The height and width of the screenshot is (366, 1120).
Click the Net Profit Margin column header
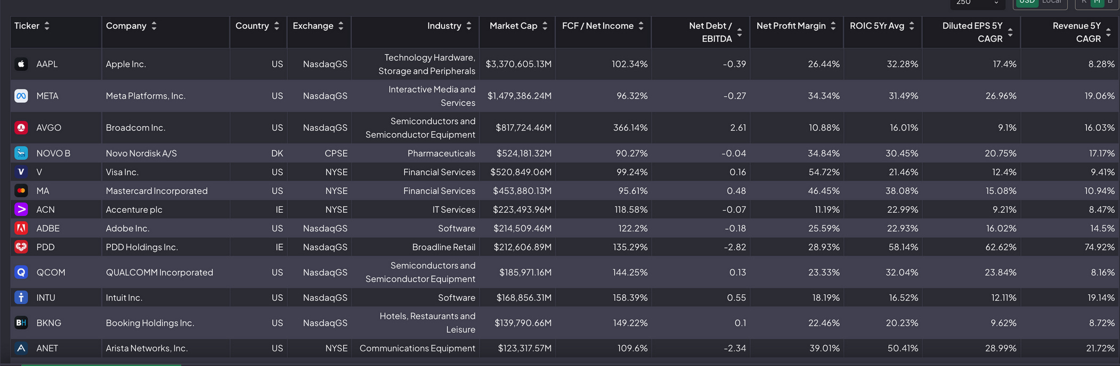point(791,26)
